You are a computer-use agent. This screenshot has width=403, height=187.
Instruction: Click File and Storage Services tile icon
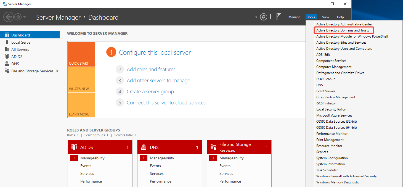(x=213, y=147)
